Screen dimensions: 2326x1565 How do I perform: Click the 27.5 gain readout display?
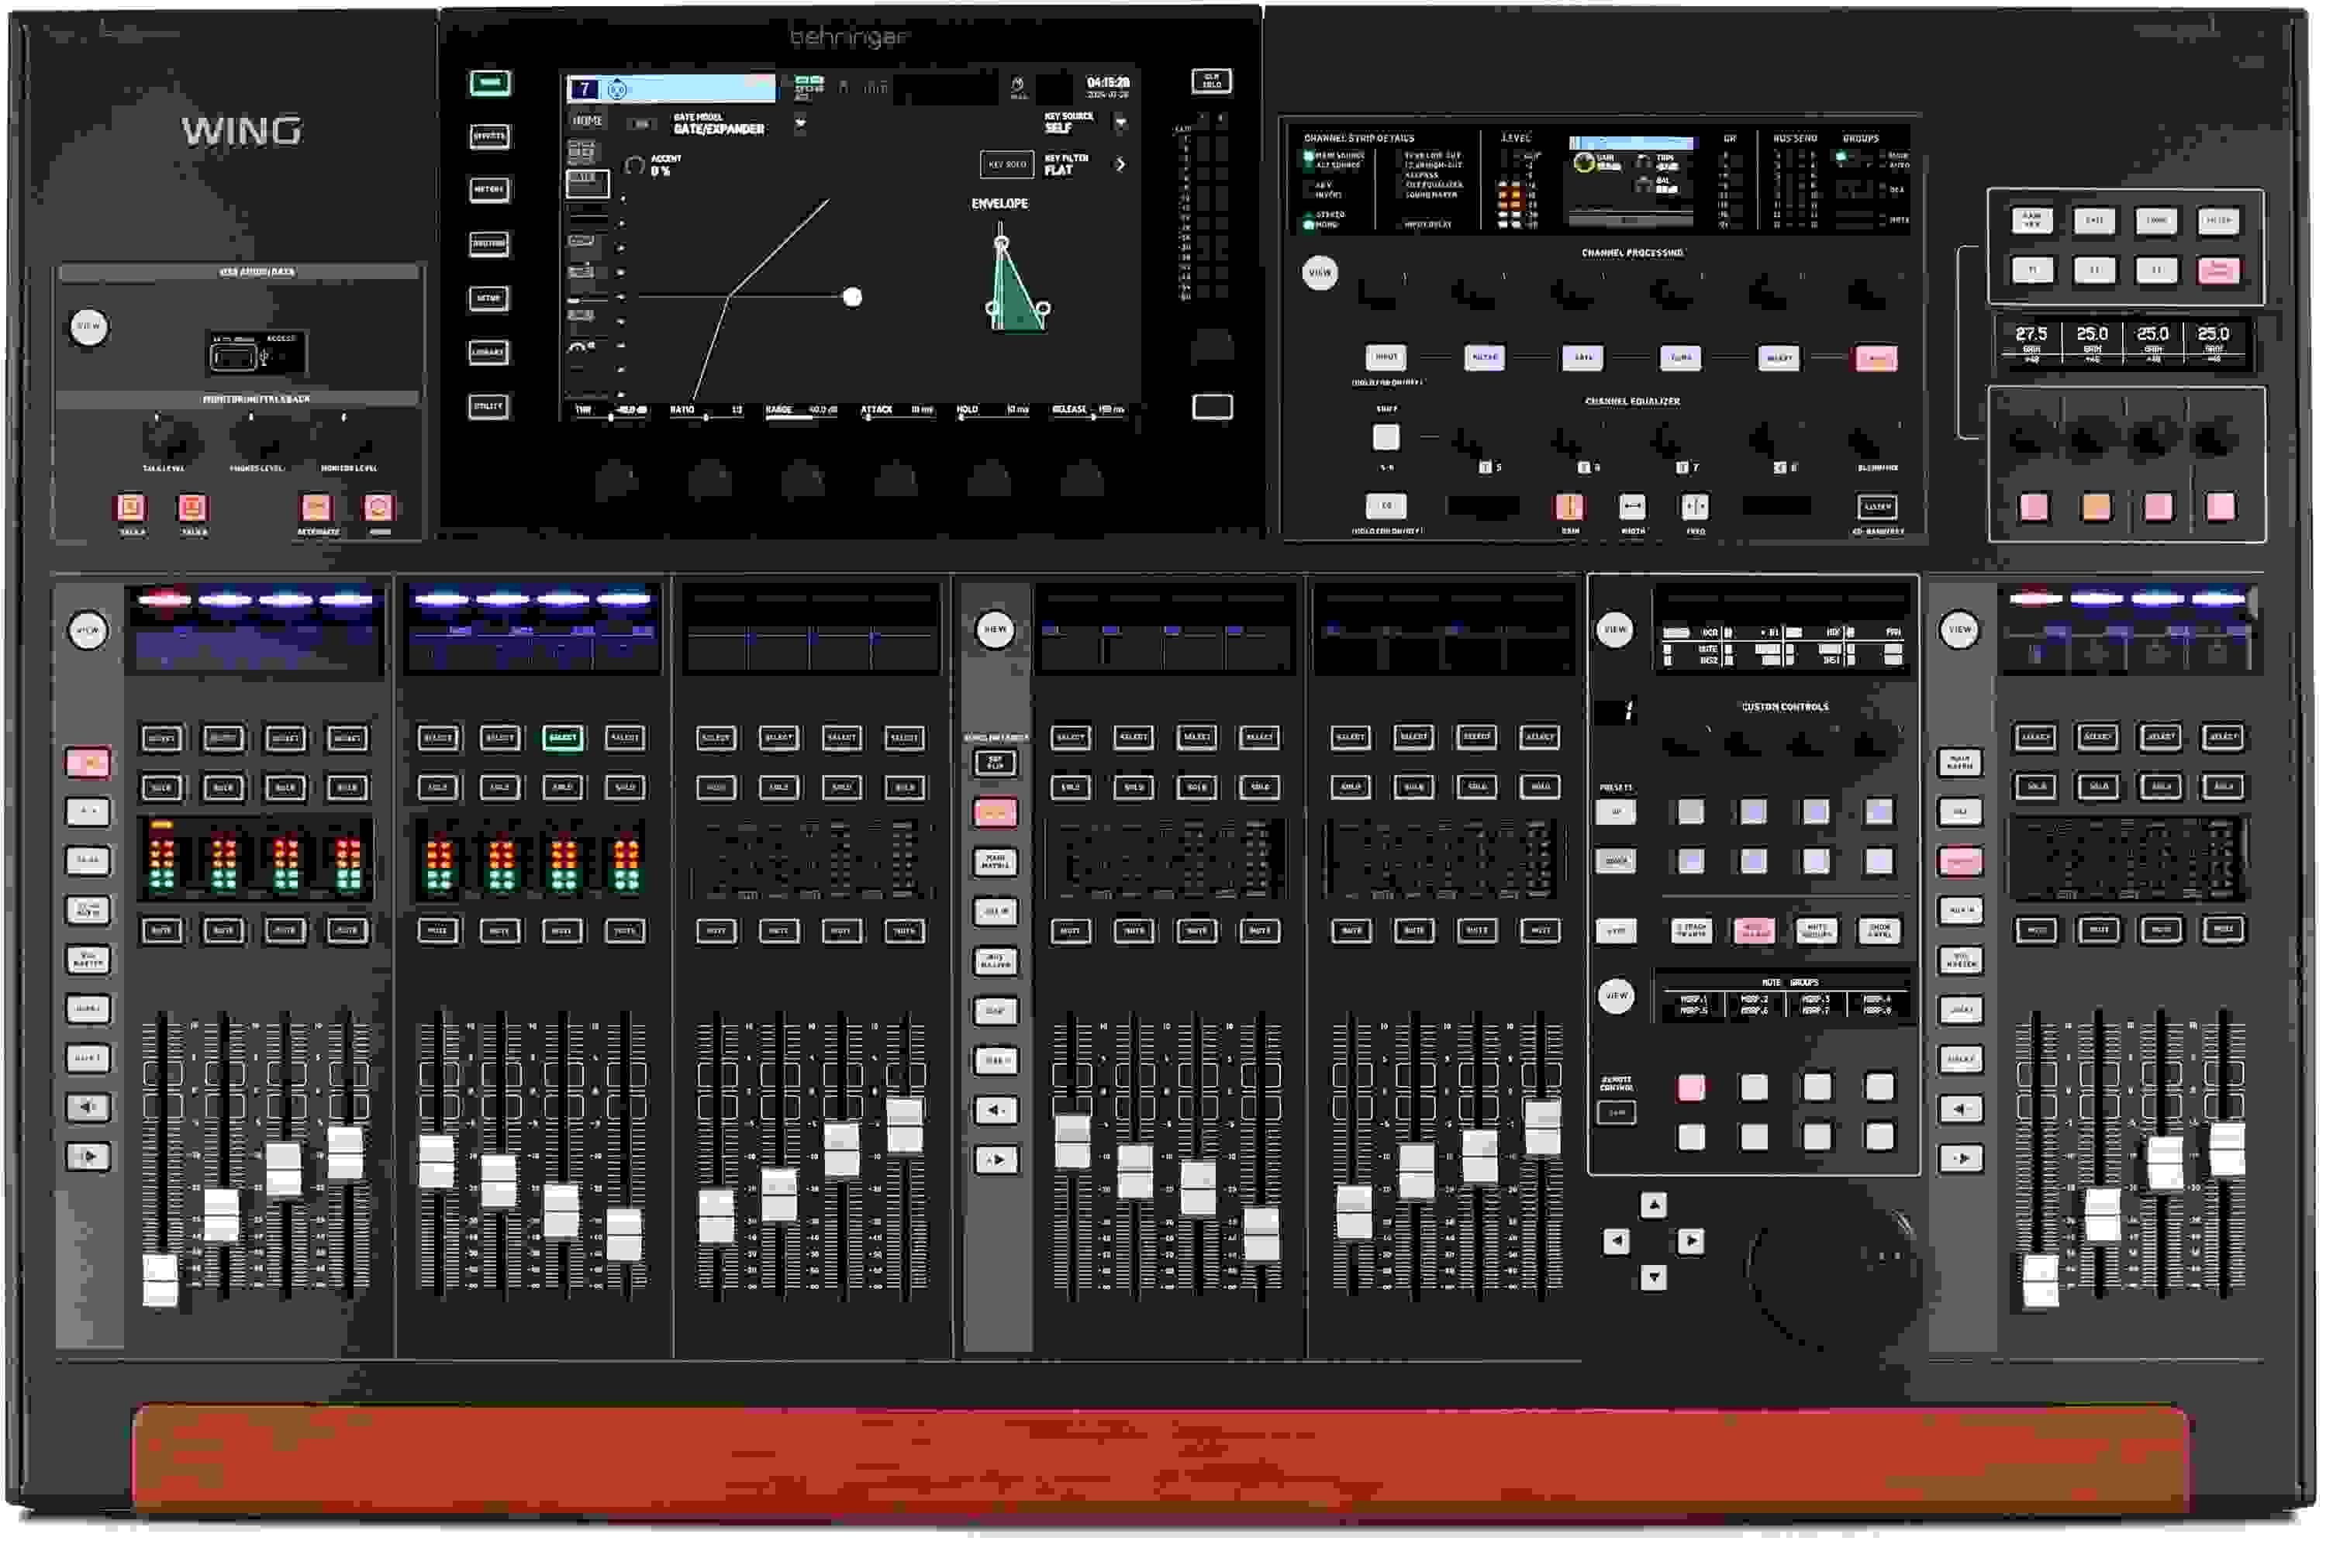click(2031, 343)
